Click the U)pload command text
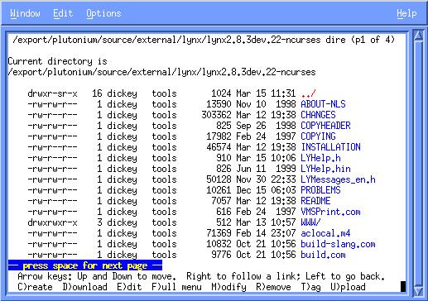 pos(348,287)
